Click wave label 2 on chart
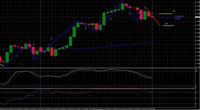 coord(33,45)
